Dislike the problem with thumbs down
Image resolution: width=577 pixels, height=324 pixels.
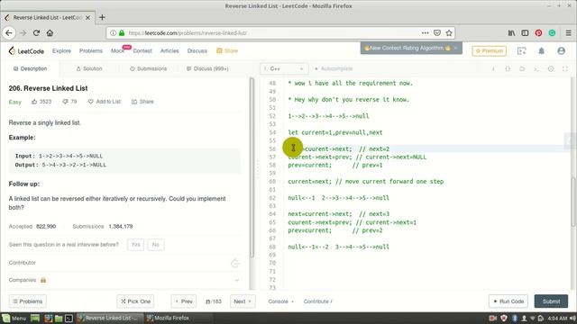65,102
